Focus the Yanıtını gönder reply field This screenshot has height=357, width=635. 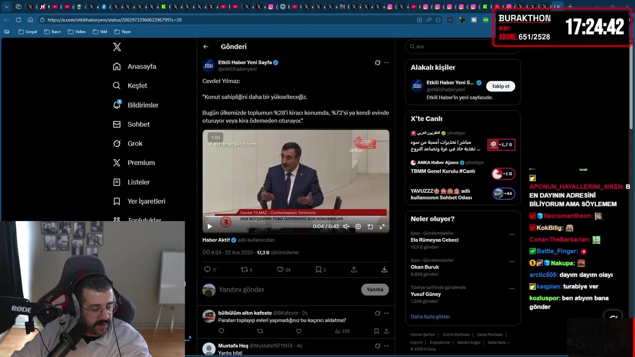coord(288,290)
